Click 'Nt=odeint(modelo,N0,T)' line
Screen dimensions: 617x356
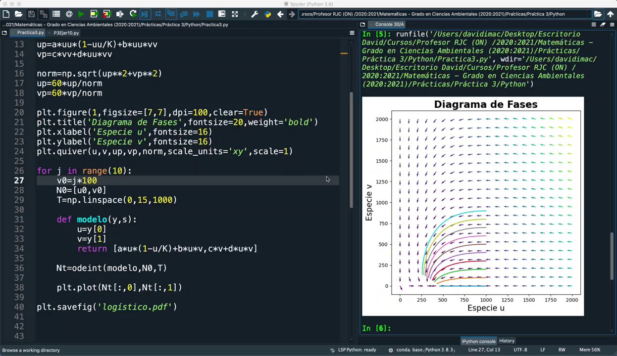[x=111, y=268]
